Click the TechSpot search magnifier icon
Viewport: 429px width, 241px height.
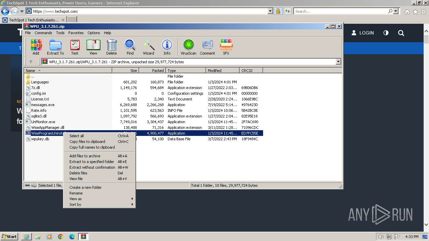click(x=401, y=33)
